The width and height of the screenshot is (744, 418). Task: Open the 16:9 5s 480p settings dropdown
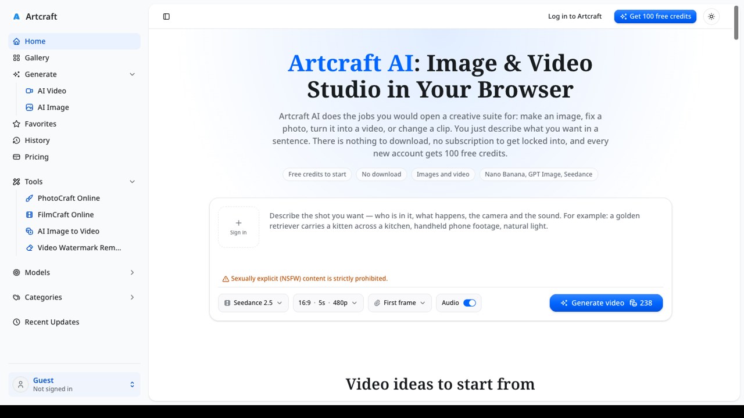(x=328, y=303)
